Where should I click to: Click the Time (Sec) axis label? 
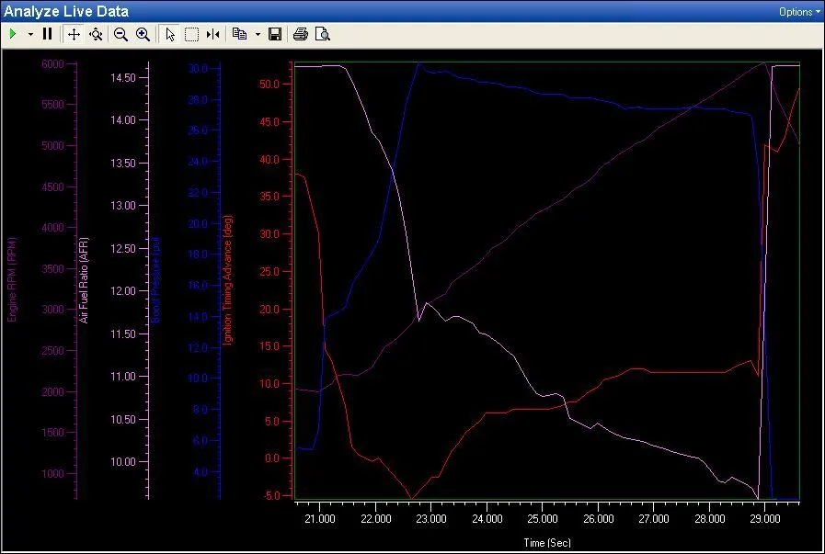pos(547,543)
